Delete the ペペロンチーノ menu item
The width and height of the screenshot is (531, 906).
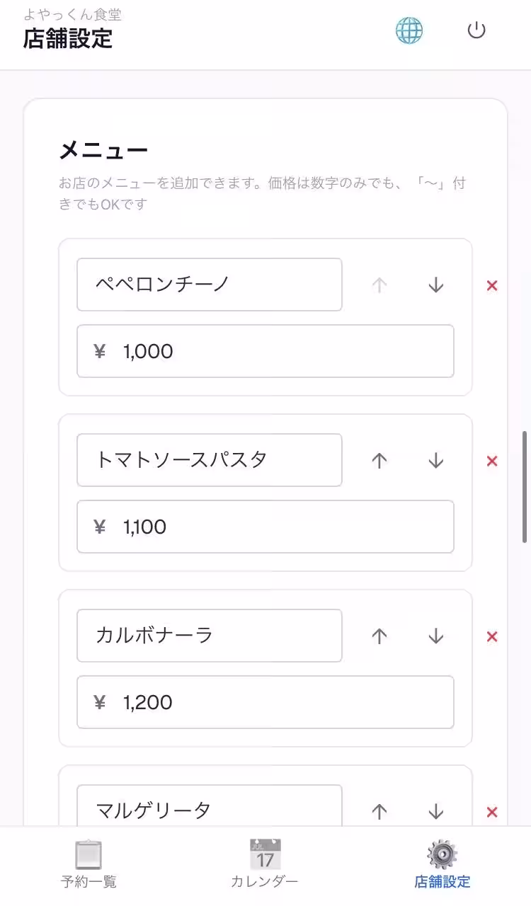coord(491,285)
